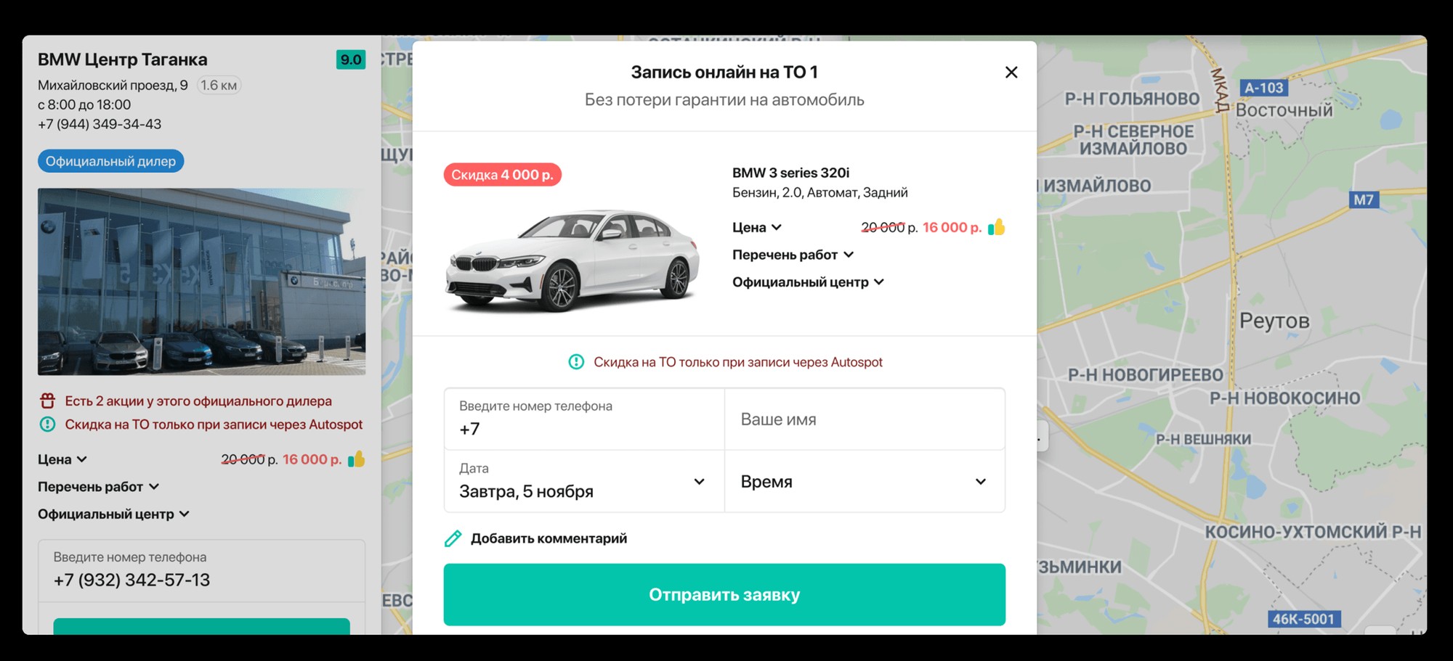1453x661 pixels.
Task: Click the pencil icon for adding comment
Action: (453, 538)
